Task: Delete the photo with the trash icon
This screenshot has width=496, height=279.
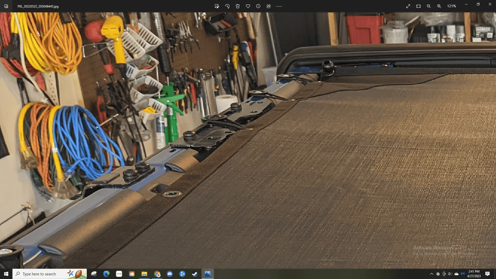Action: (x=238, y=6)
